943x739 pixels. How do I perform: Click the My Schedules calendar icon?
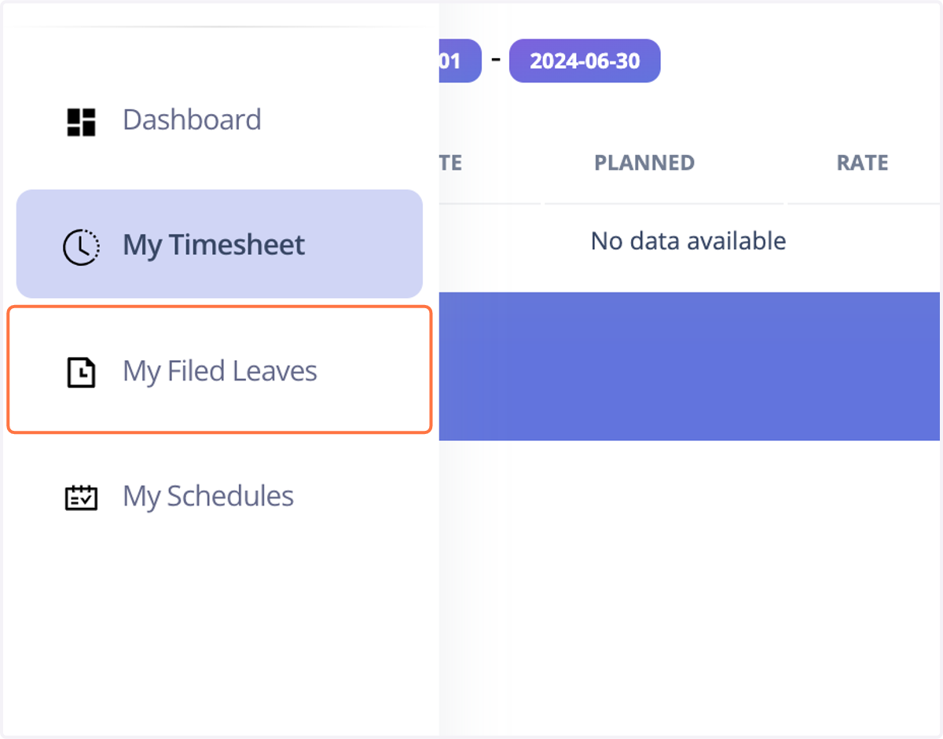[81, 498]
